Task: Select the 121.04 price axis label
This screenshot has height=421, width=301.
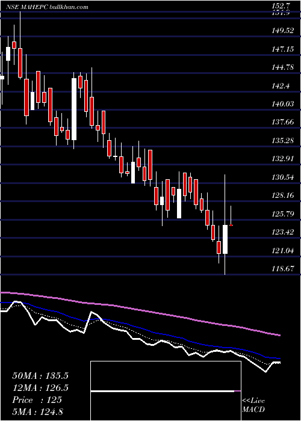Action: coord(282,251)
